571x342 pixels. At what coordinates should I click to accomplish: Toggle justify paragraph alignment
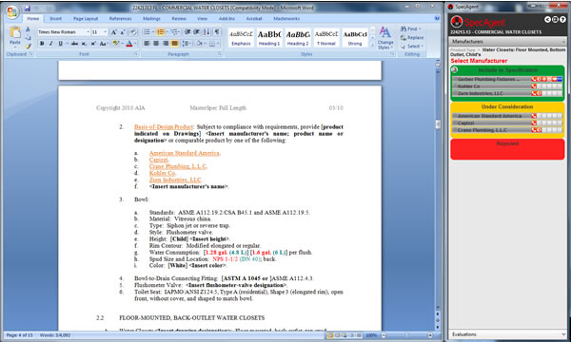[x=175, y=44]
